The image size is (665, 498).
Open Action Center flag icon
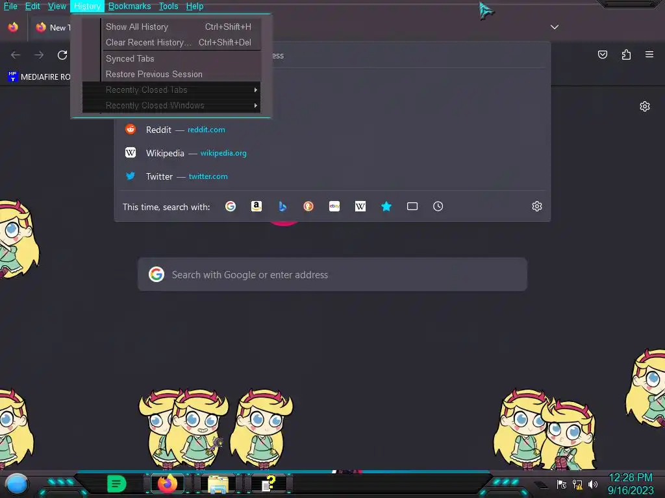tap(562, 484)
